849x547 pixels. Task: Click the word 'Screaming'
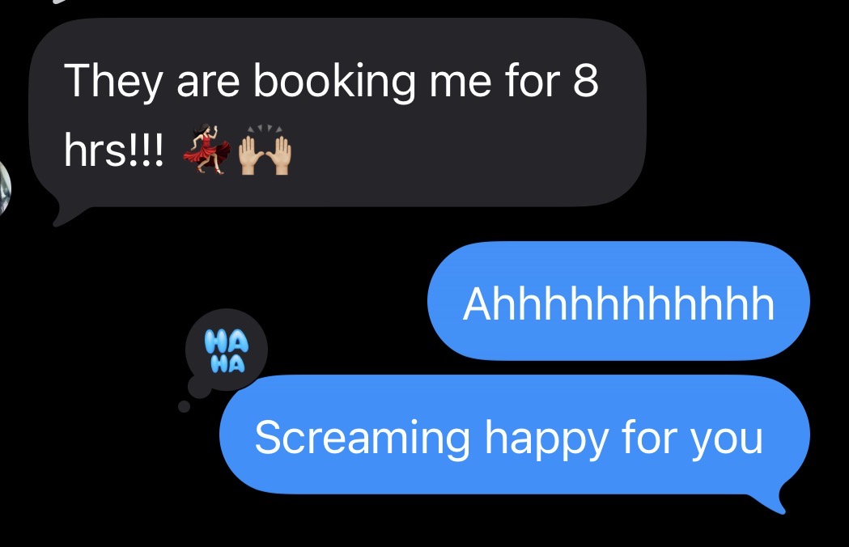coord(363,439)
